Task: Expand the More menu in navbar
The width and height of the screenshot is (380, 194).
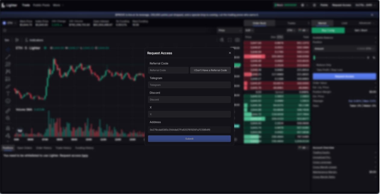Action: [x=58, y=5]
